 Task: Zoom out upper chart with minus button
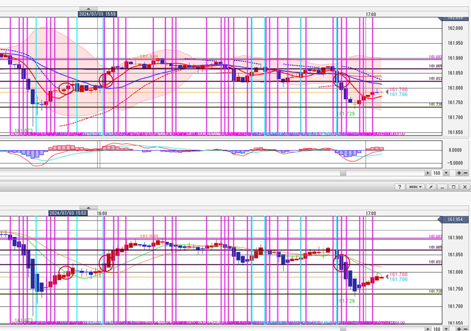click(x=466, y=173)
